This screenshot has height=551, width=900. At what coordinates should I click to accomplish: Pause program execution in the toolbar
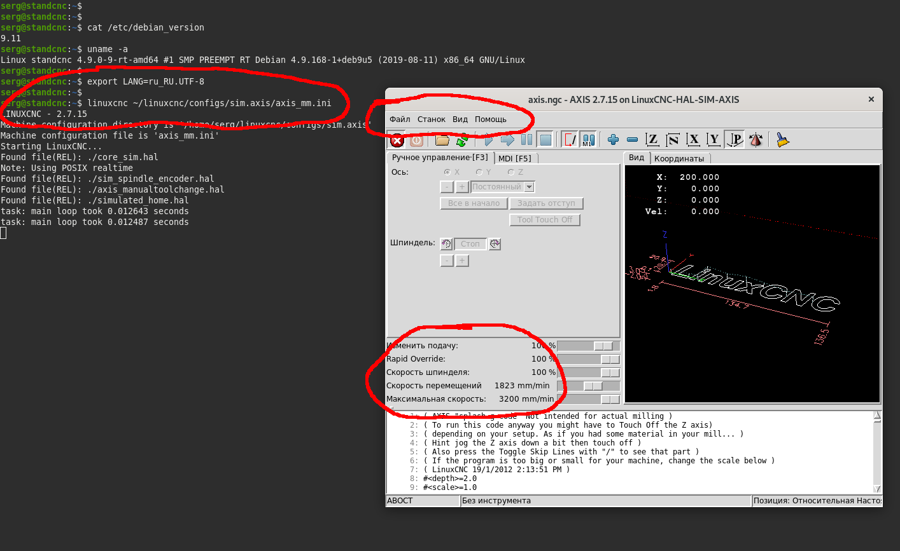526,140
